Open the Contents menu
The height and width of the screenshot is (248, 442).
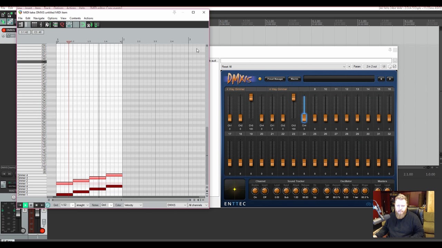pos(75,18)
